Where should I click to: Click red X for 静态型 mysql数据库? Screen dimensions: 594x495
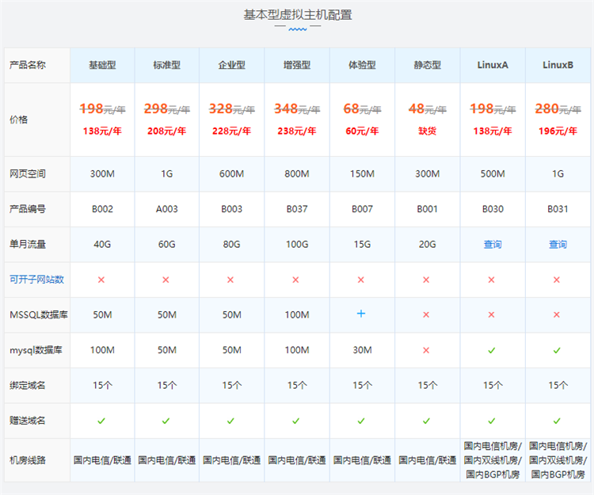point(426,349)
